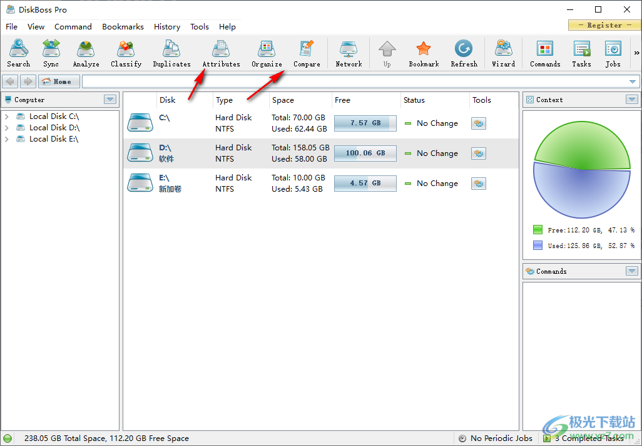642x446 pixels.
Task: Click the C:\ hard disk icon
Action: (x=140, y=123)
